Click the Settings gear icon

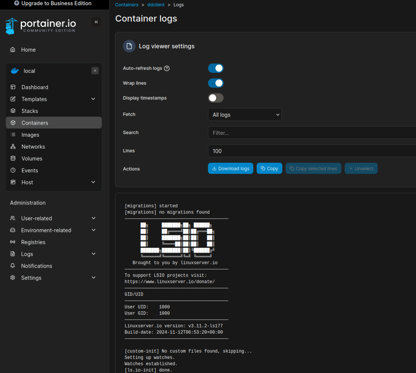(x=13, y=278)
